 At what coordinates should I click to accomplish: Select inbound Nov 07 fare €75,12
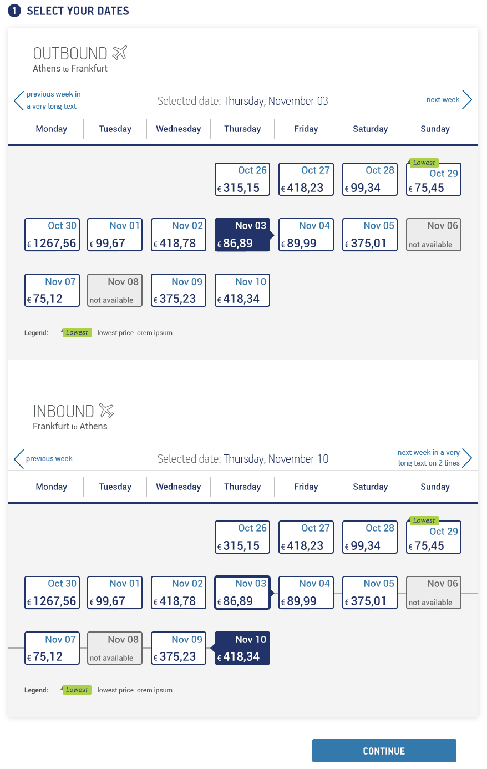coord(52,648)
